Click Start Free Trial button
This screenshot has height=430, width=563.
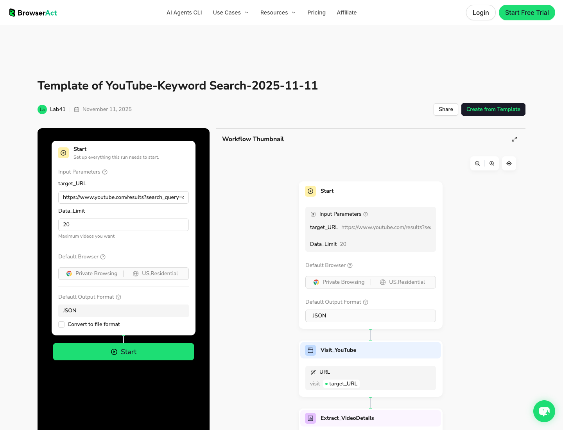527,13
